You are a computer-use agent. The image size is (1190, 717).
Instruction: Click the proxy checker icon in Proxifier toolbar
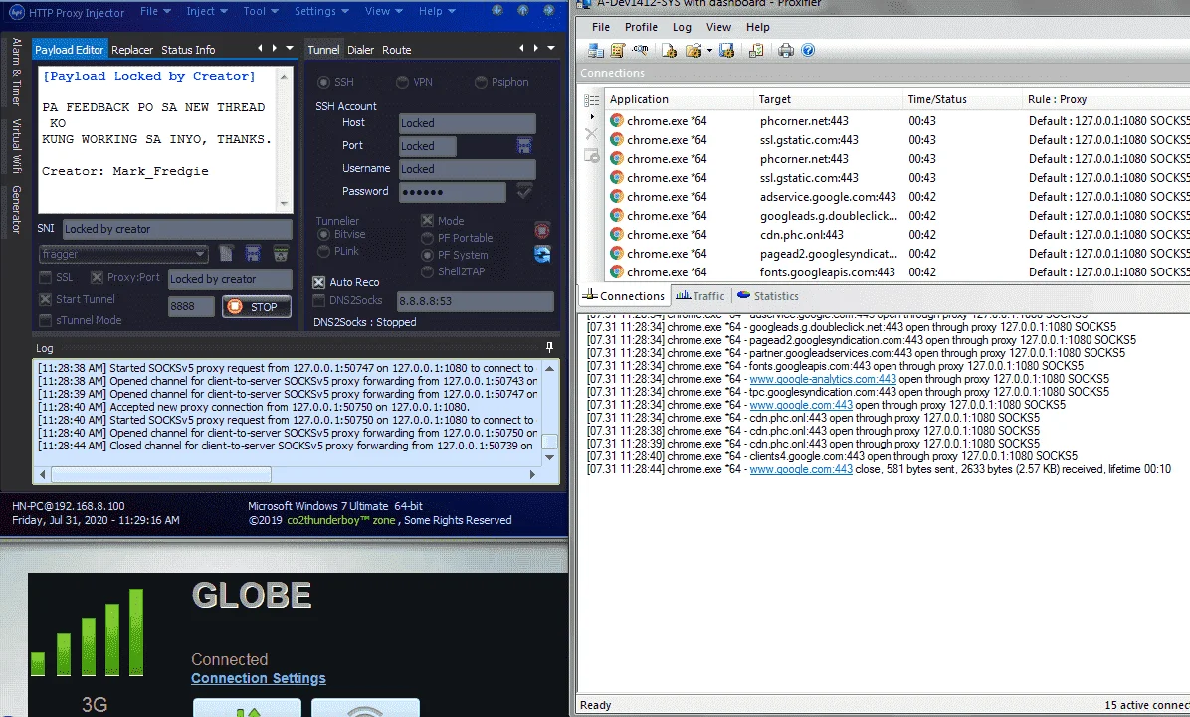click(x=756, y=50)
